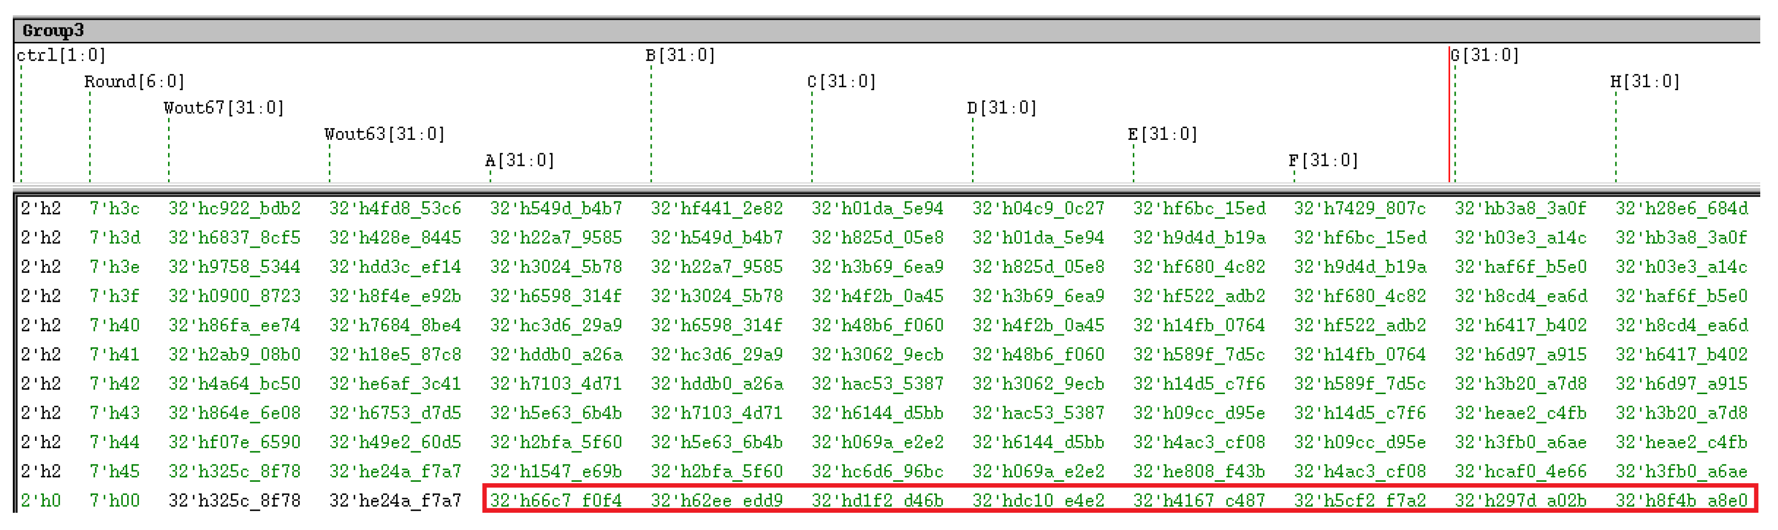The width and height of the screenshot is (1778, 530).
Task: Click the value 32'h9758_5344
Action: tap(235, 267)
